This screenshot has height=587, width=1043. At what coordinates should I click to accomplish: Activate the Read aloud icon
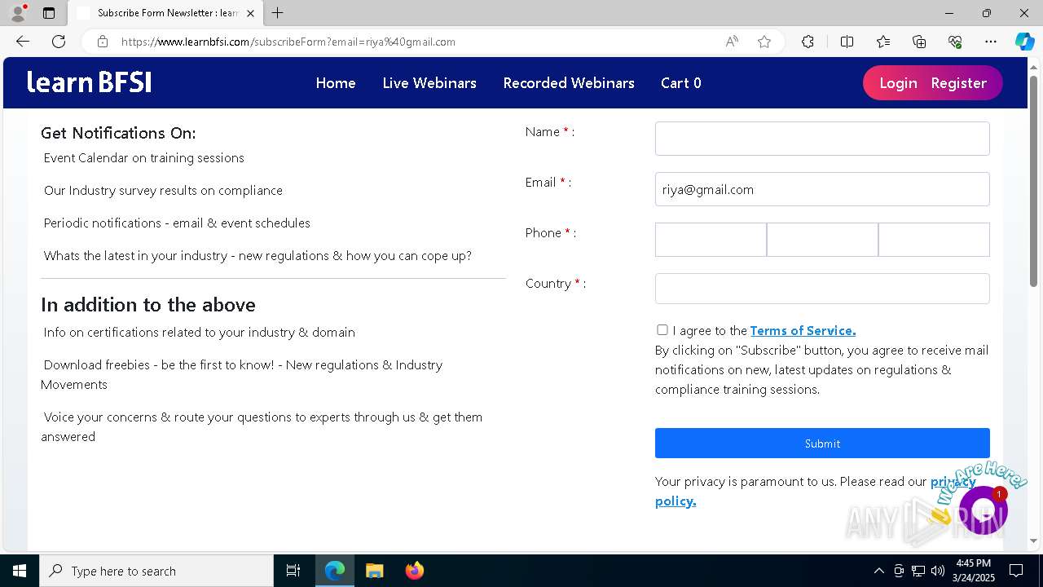(732, 42)
